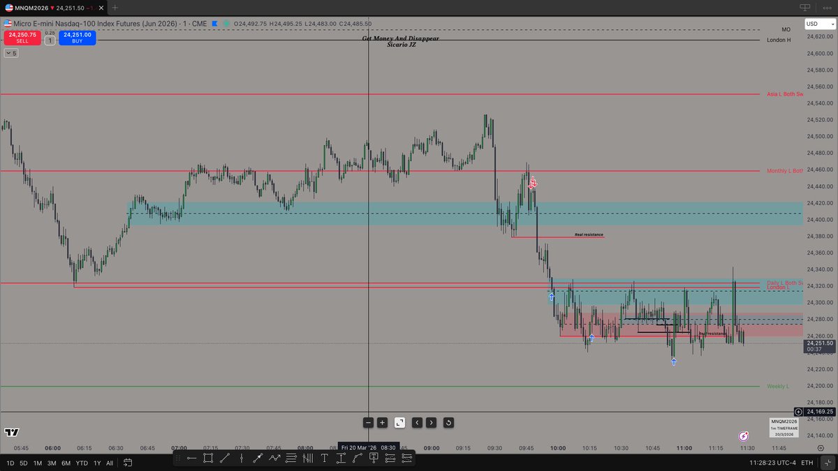
Task: Set range to 1Y
Action: click(97, 463)
